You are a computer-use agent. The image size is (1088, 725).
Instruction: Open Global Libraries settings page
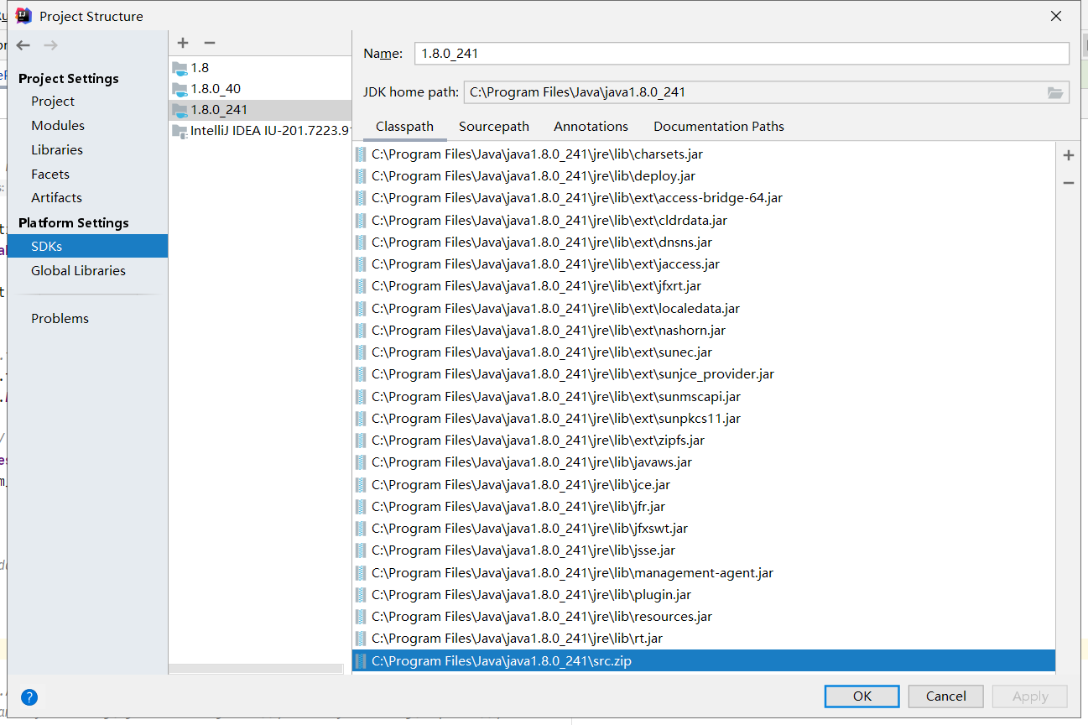click(78, 271)
